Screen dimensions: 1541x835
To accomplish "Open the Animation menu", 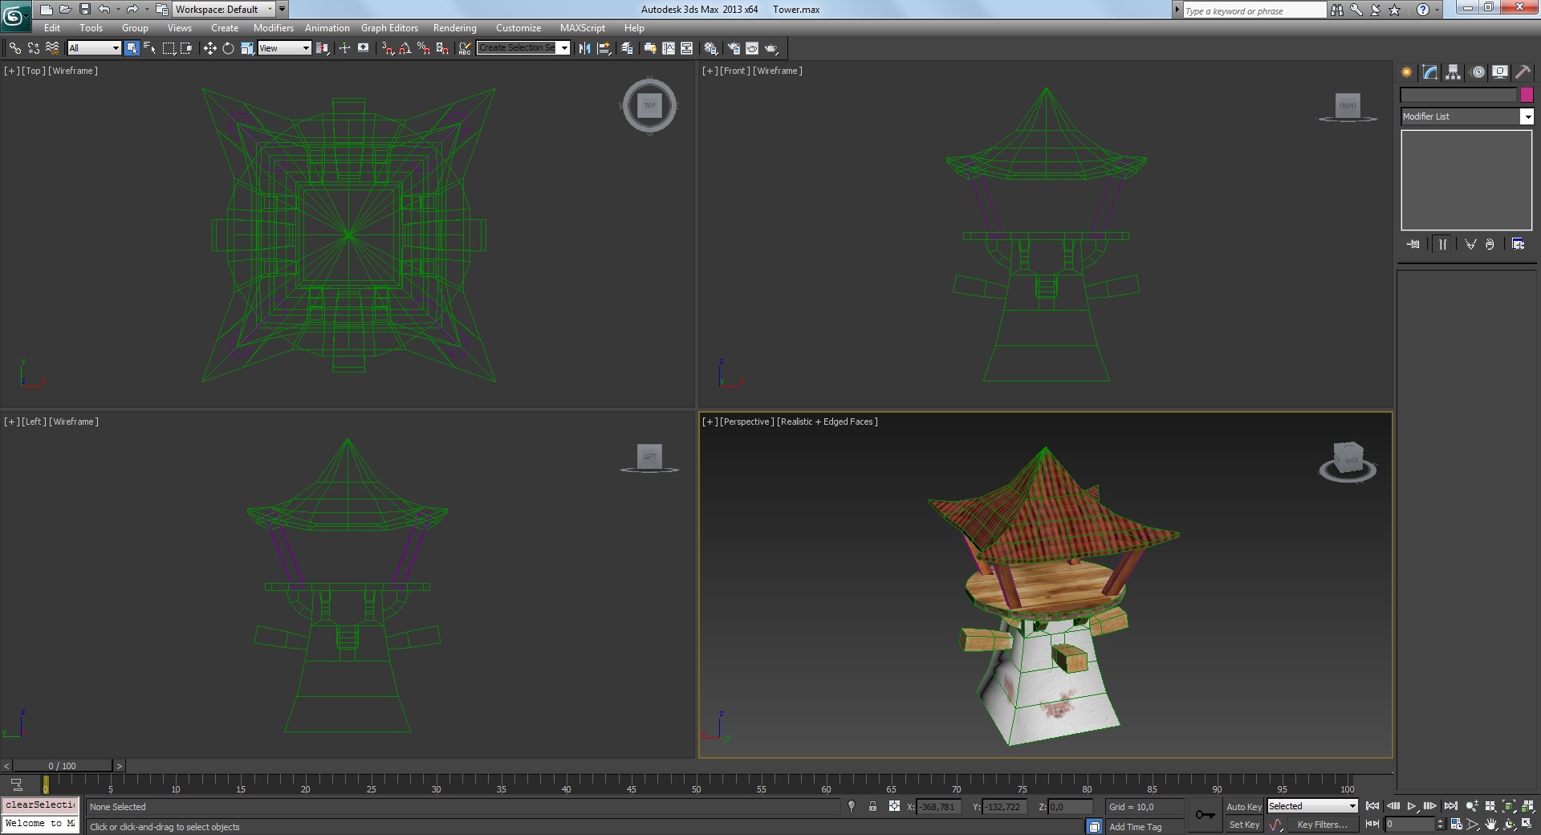I will 327,28.
